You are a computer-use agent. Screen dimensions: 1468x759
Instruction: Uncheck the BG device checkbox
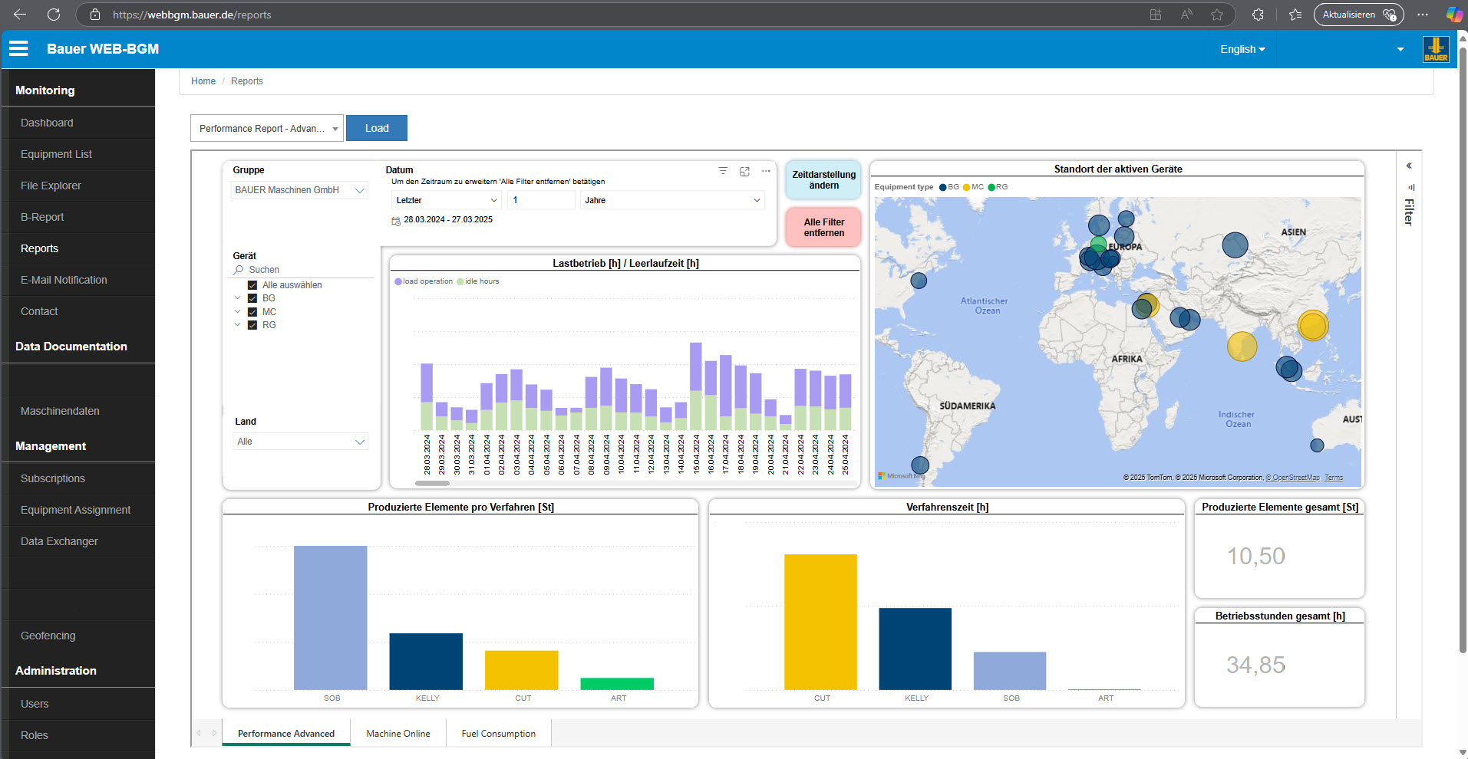point(252,298)
